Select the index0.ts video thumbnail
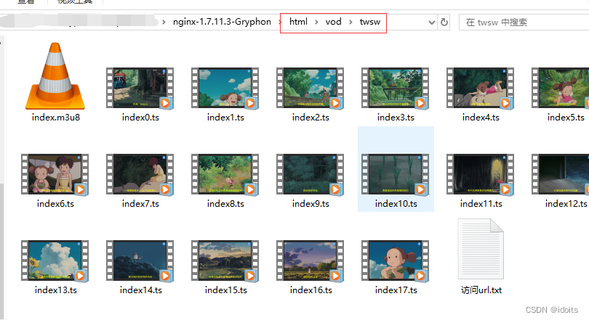This screenshot has width=589, height=320. 140,89
